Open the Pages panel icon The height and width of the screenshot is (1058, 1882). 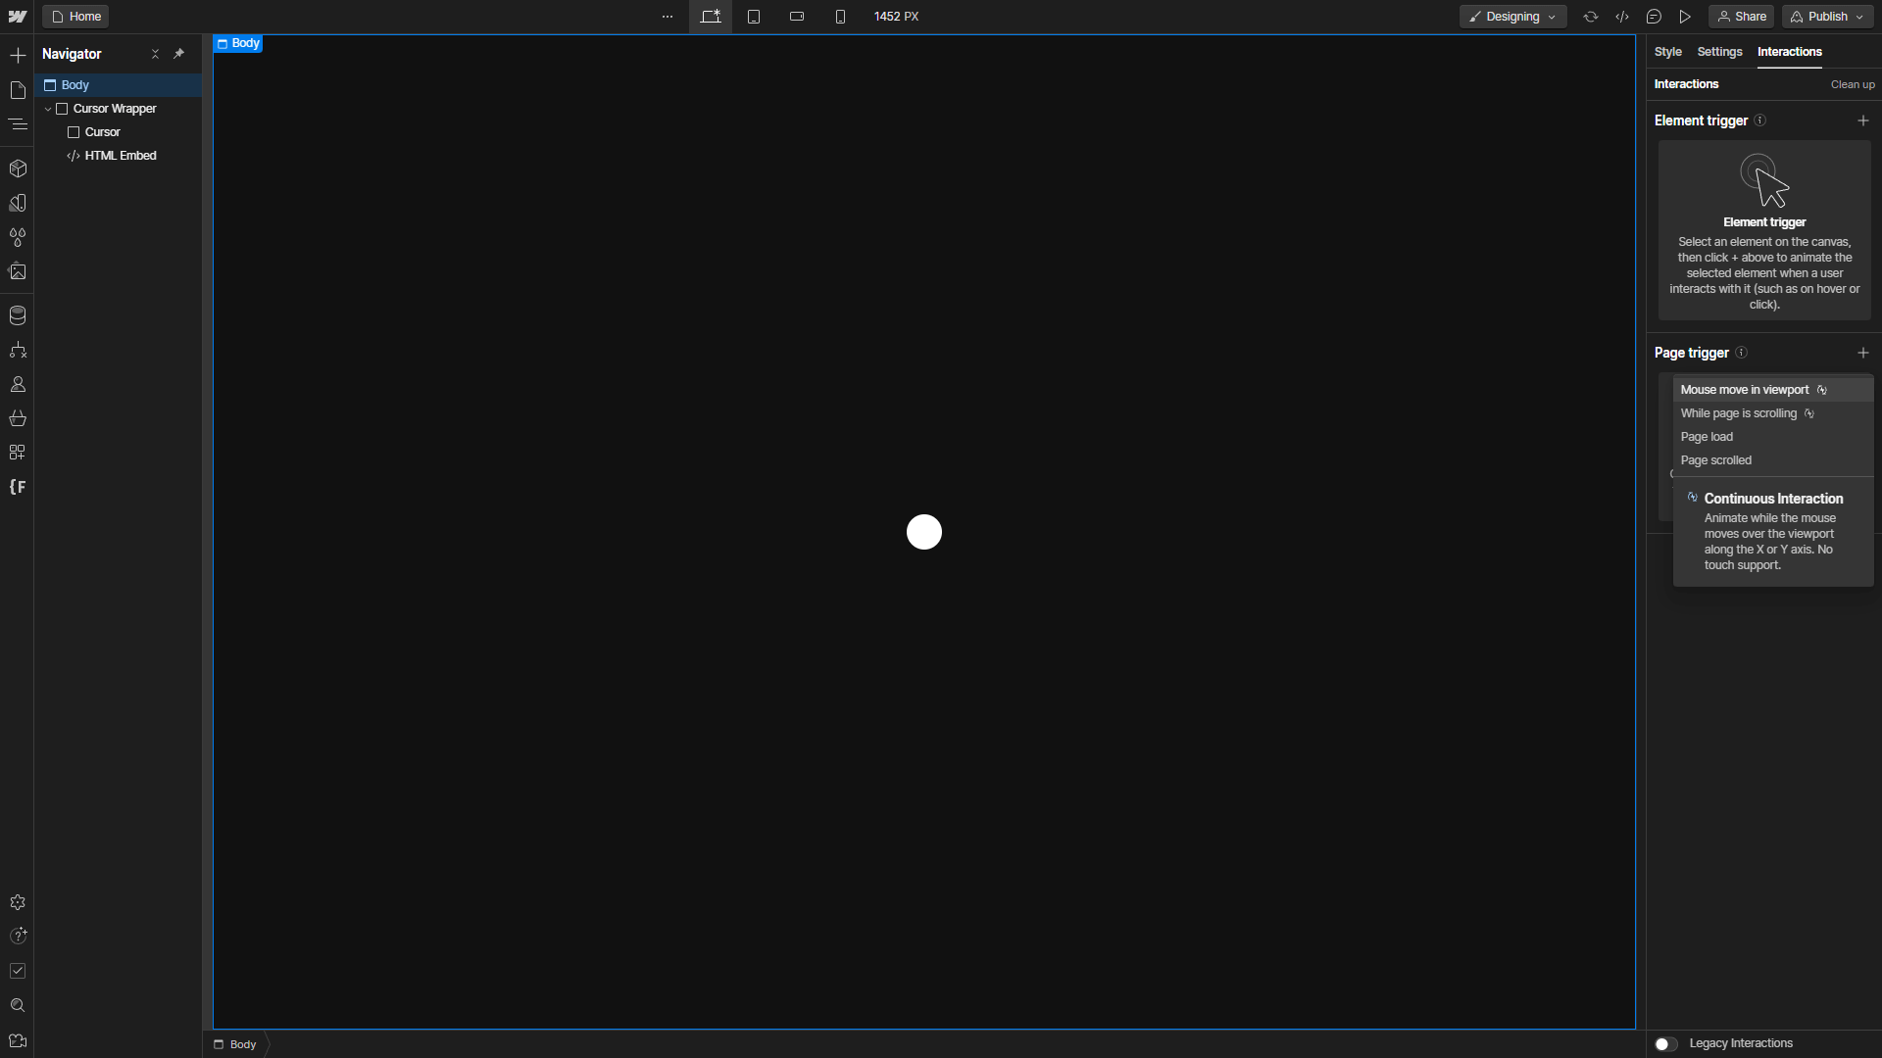18,90
